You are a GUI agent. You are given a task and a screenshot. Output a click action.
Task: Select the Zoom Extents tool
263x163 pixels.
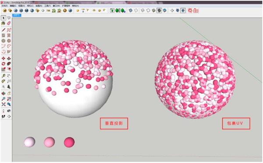pos(4,104)
